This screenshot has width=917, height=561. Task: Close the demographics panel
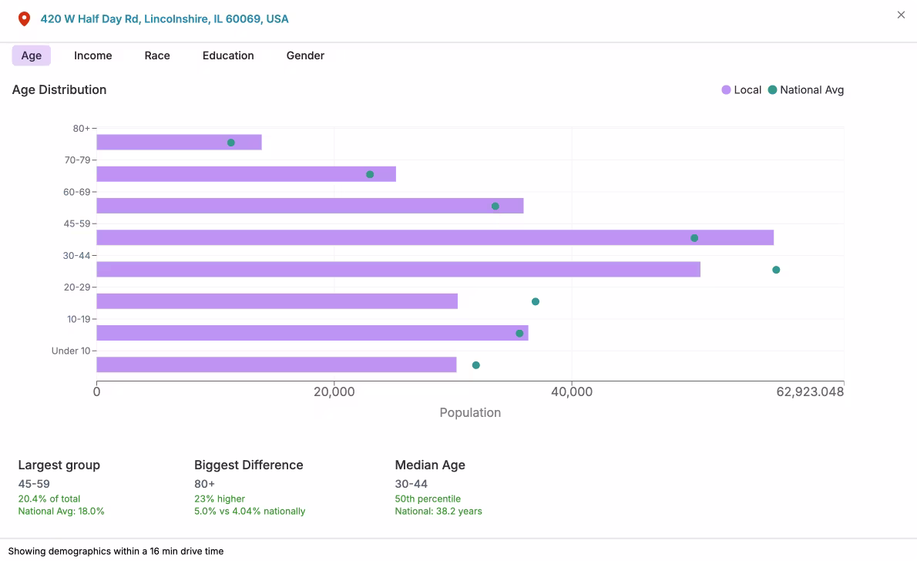click(x=900, y=15)
